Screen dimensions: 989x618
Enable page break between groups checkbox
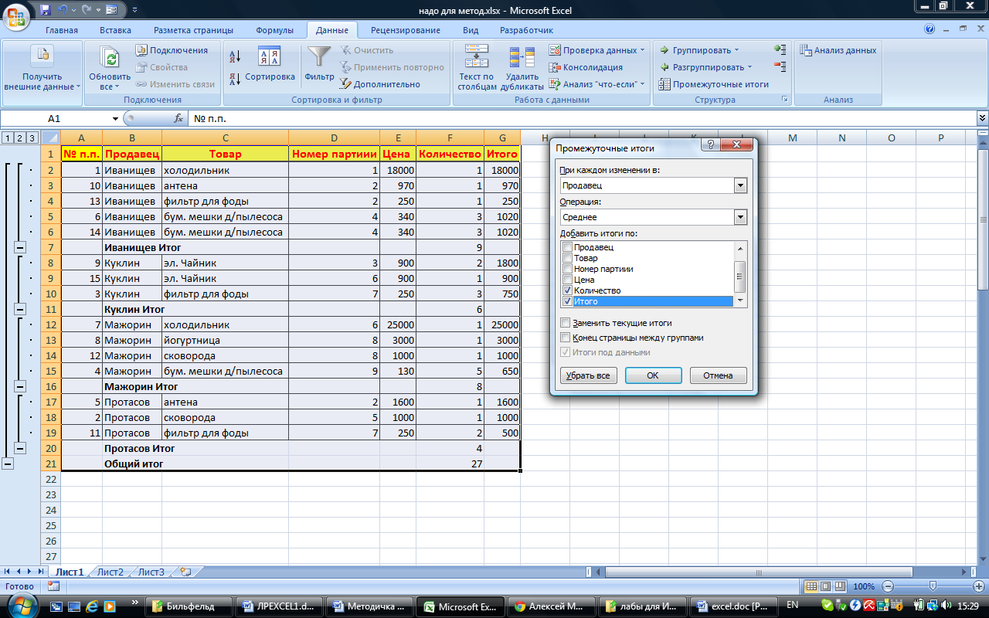[x=566, y=338]
